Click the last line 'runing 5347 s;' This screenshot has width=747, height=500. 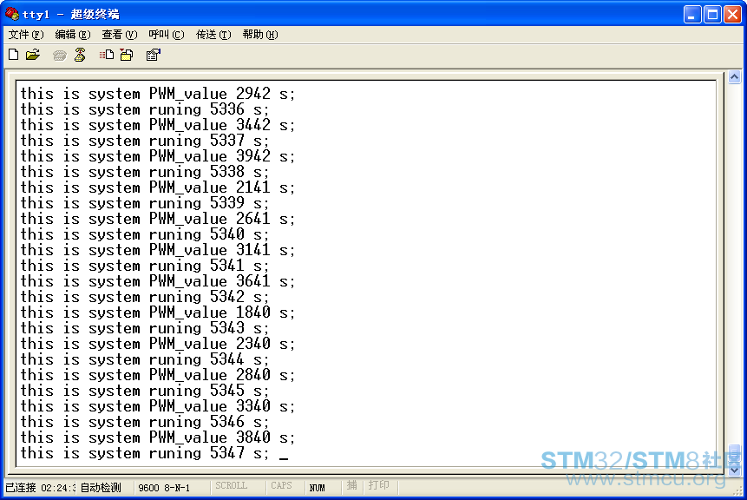[145, 453]
